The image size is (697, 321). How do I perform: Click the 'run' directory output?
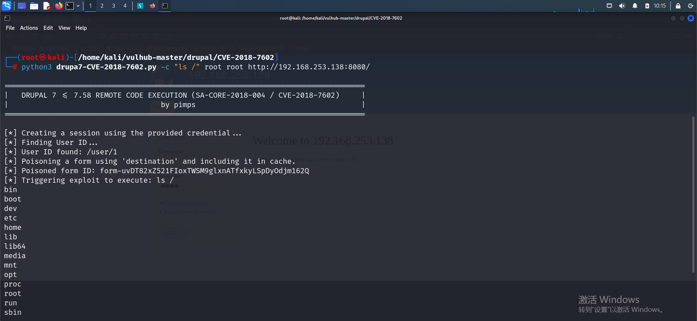click(x=11, y=303)
